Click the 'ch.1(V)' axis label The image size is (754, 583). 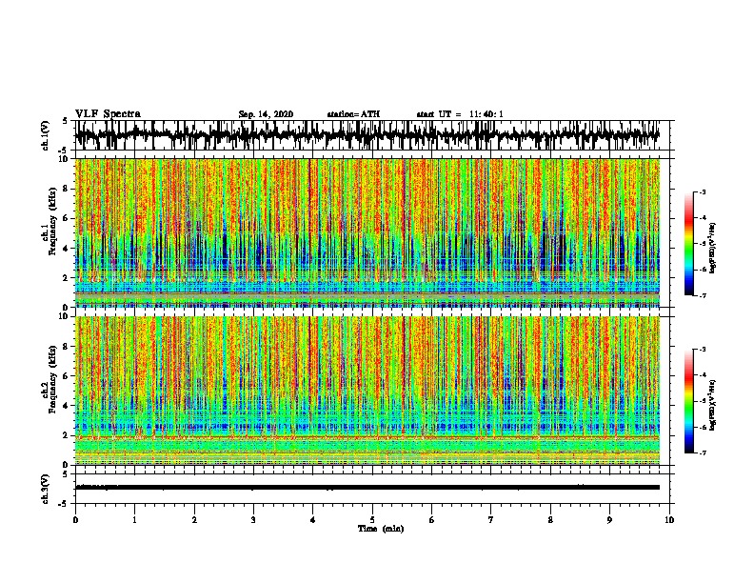coord(45,135)
